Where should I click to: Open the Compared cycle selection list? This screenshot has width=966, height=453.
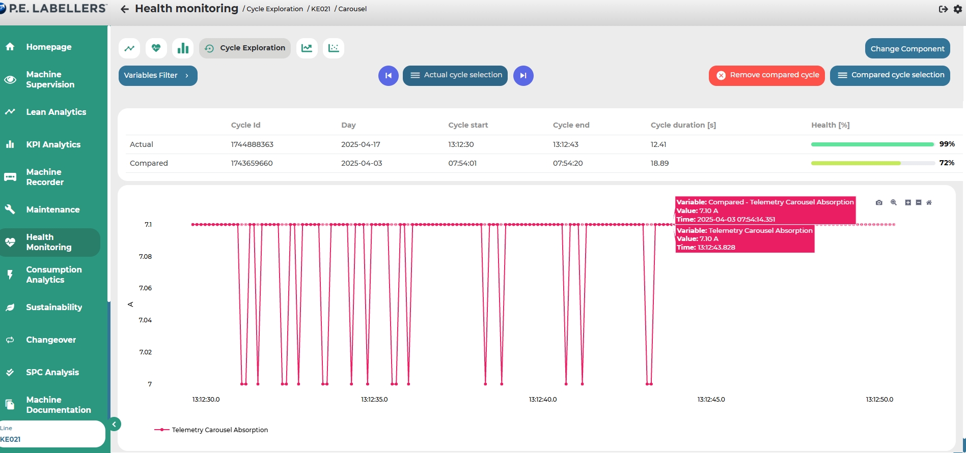click(x=890, y=75)
